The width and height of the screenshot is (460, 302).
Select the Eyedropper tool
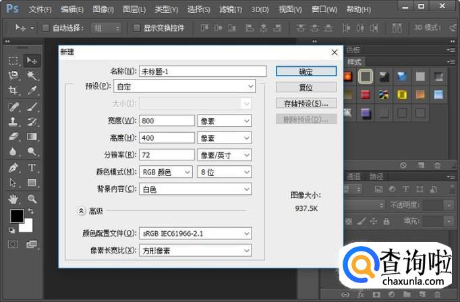pos(32,90)
